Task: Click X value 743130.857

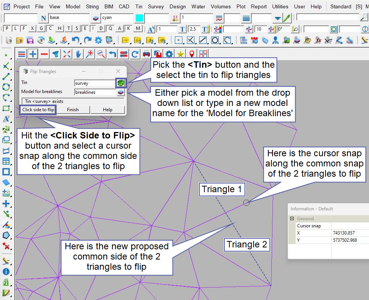Action: (344, 233)
